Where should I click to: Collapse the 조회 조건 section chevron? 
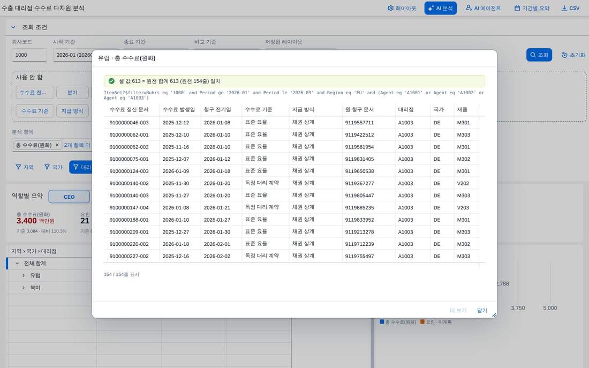click(x=13, y=27)
